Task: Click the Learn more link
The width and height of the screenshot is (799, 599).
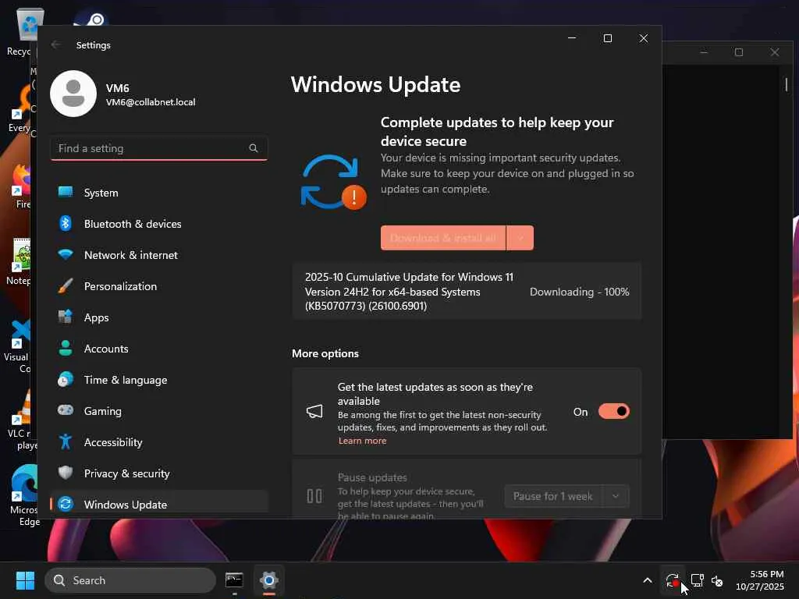Action: pyautogui.click(x=362, y=441)
